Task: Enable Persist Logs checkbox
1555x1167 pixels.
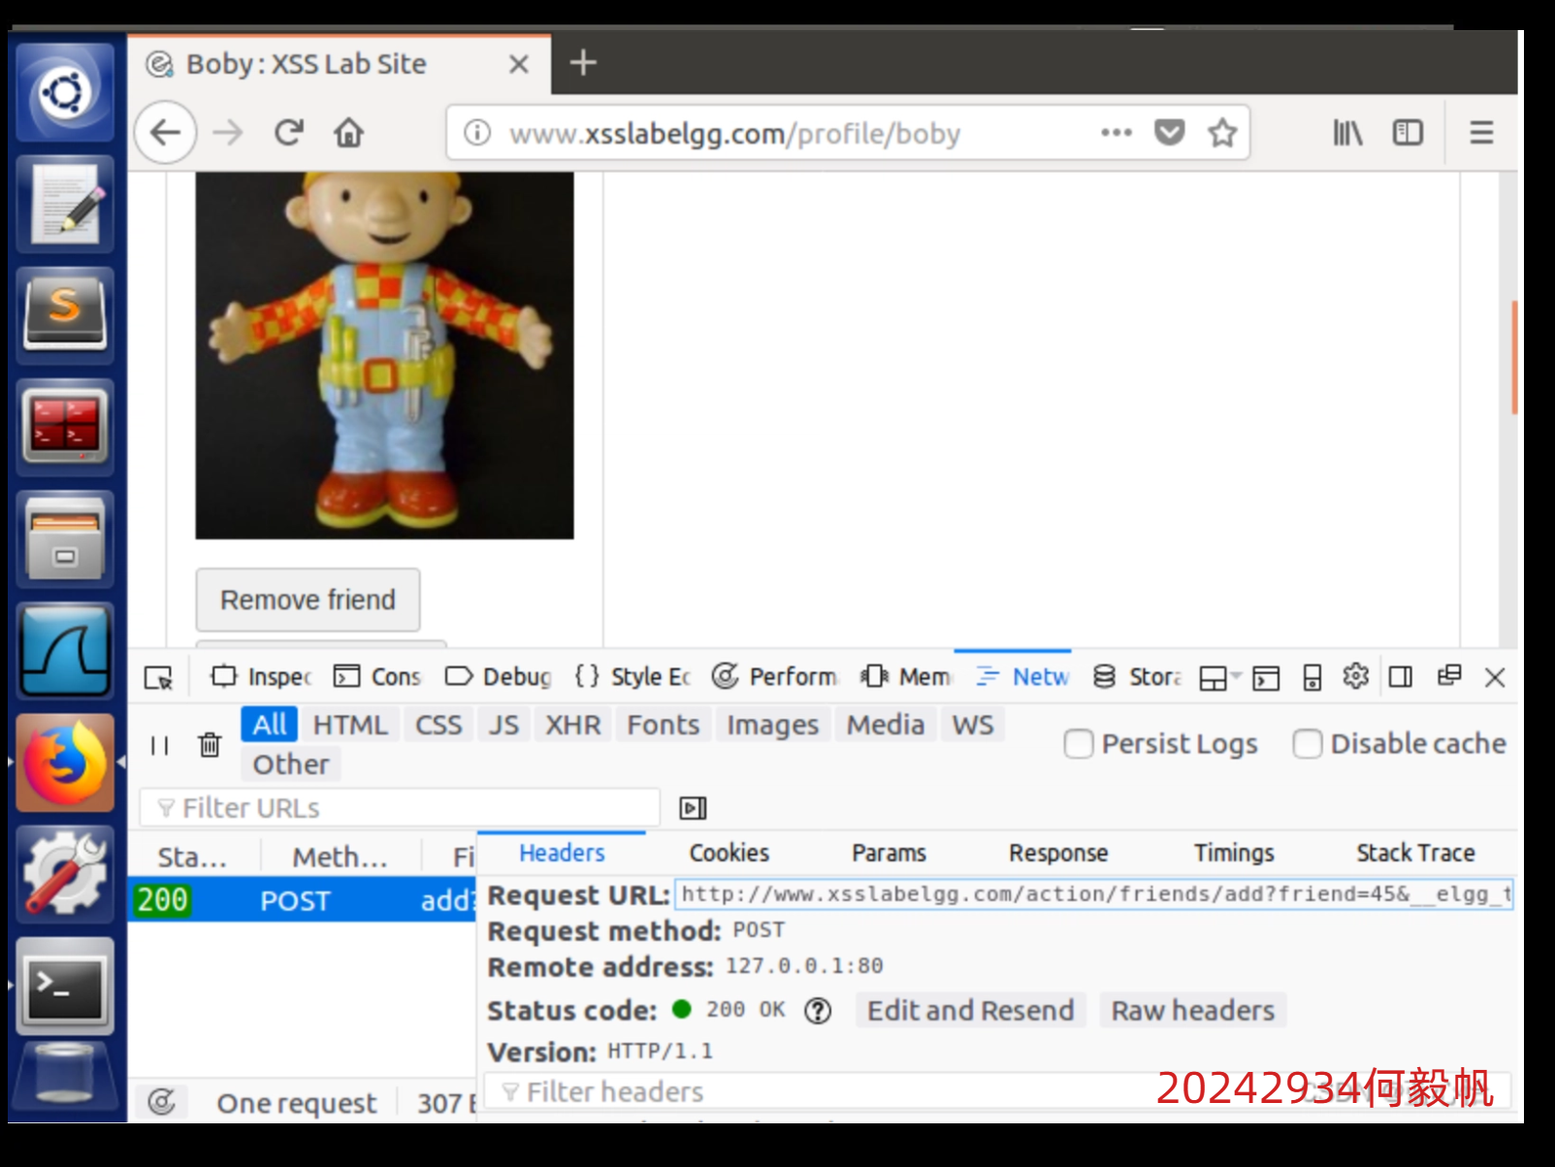Action: pos(1079,744)
